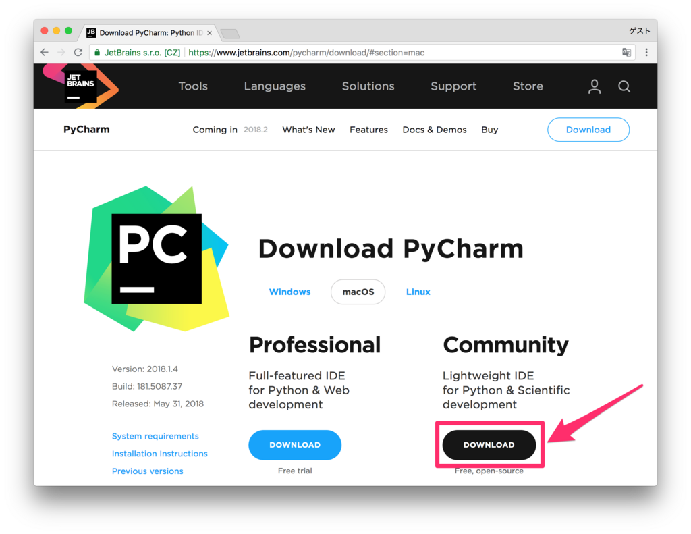Open Previous versions link

point(147,471)
